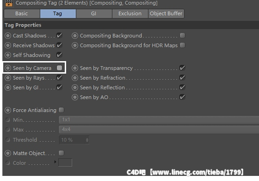The image size is (259, 181).
Task: Click keyframe circle for HDR Maps background
Action: 75,45
